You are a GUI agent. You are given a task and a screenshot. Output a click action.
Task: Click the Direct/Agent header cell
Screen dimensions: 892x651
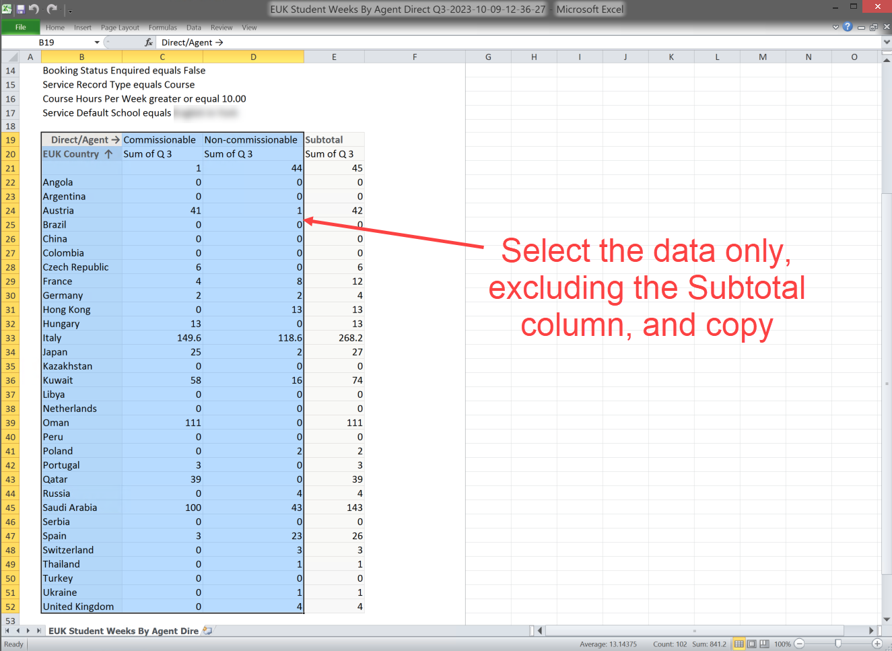(81, 140)
